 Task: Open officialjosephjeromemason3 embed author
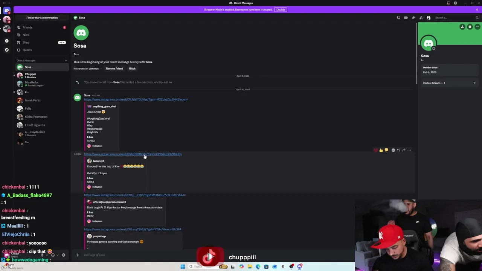point(109,202)
